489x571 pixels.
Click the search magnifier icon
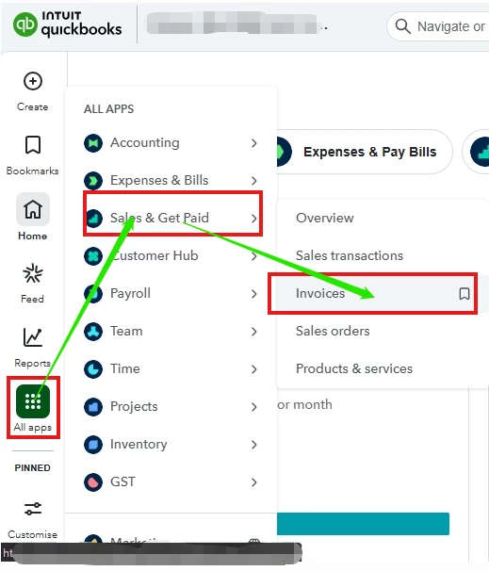point(402,26)
